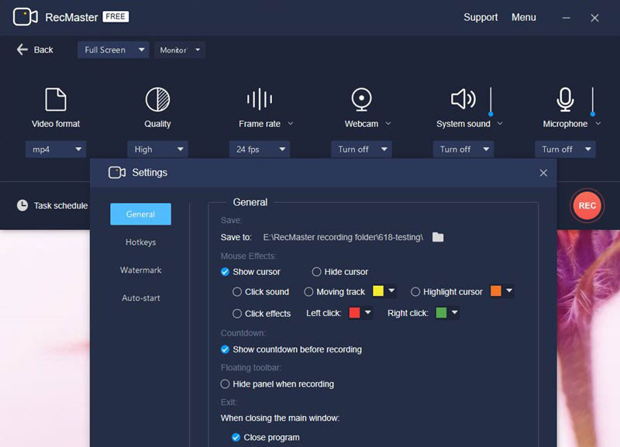Open the mp4 video format dropdown

click(x=56, y=150)
